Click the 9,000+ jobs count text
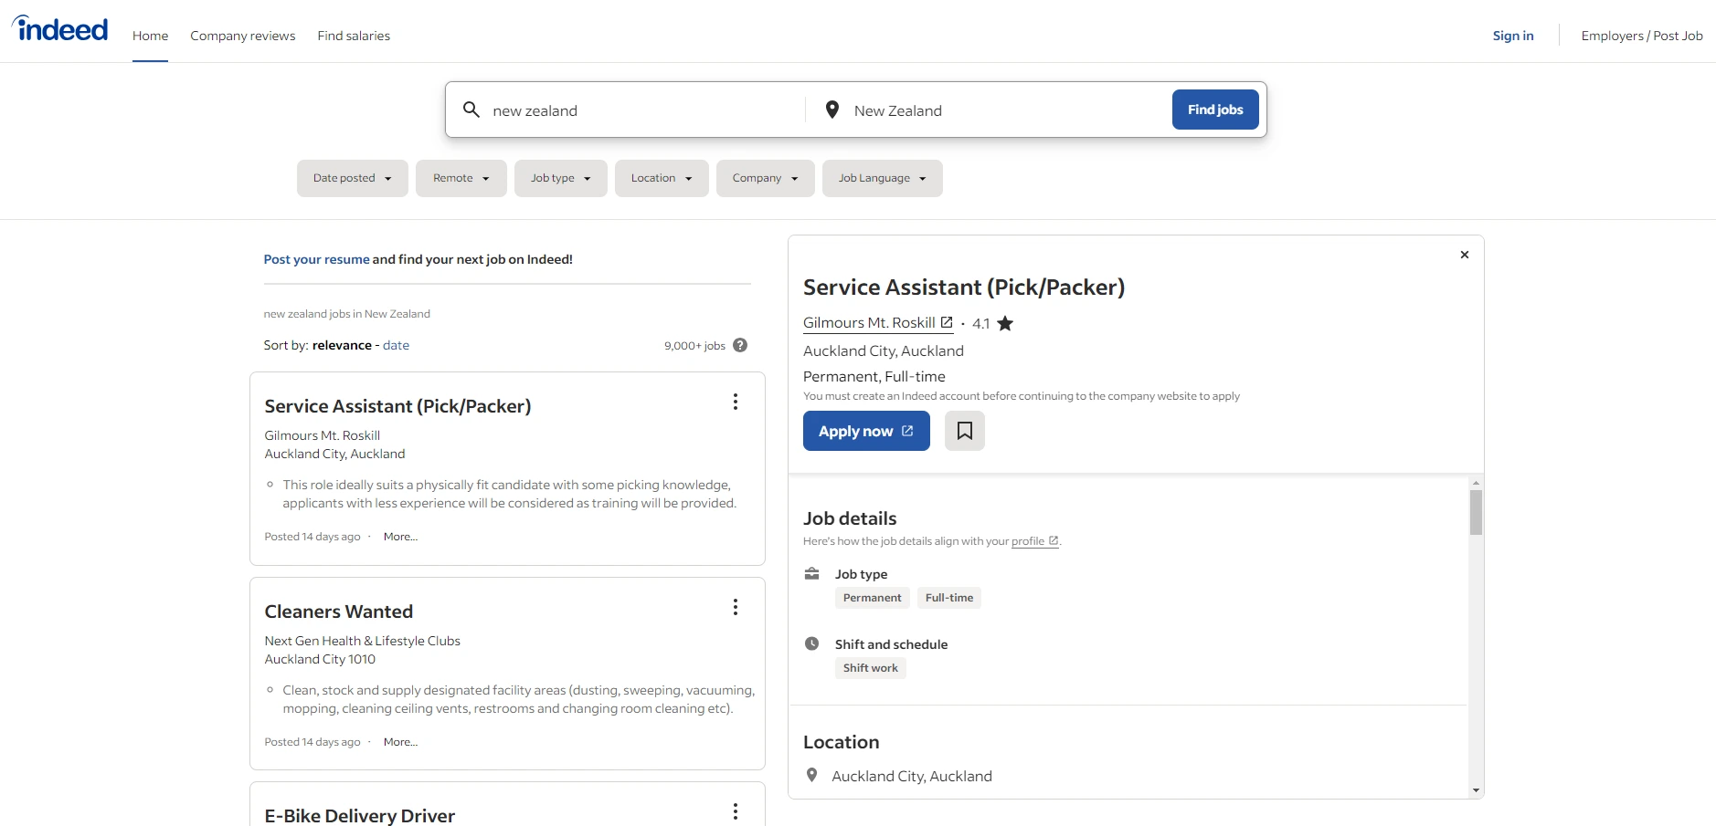The image size is (1716, 826). pyautogui.click(x=694, y=346)
